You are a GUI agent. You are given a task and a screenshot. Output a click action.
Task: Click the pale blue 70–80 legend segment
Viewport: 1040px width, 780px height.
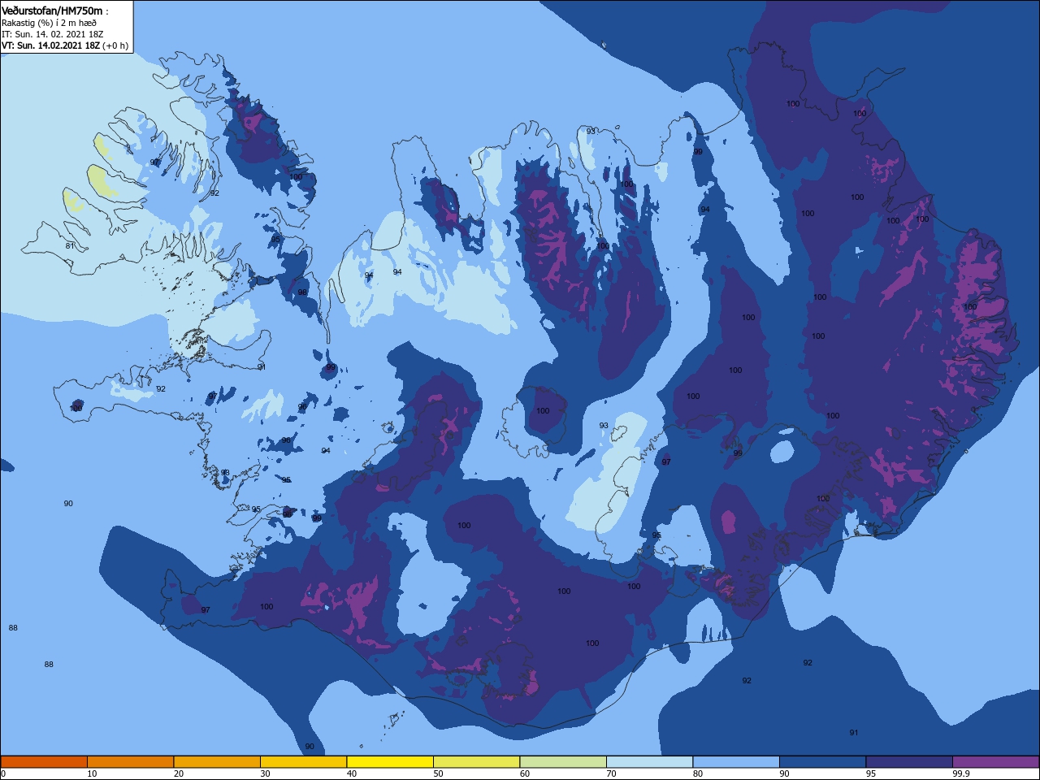tap(649, 762)
